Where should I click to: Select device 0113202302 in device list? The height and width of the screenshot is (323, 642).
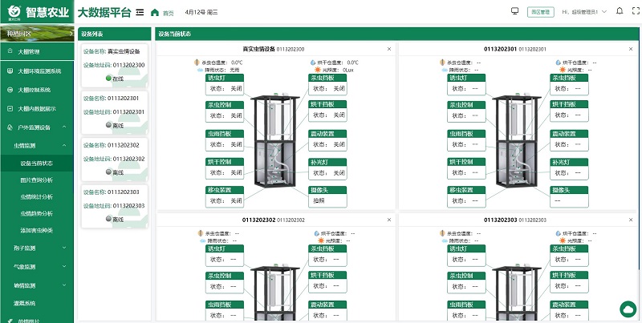[115, 159]
